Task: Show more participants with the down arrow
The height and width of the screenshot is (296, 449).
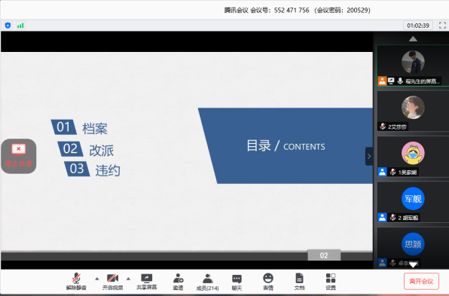Action: pyautogui.click(x=413, y=265)
